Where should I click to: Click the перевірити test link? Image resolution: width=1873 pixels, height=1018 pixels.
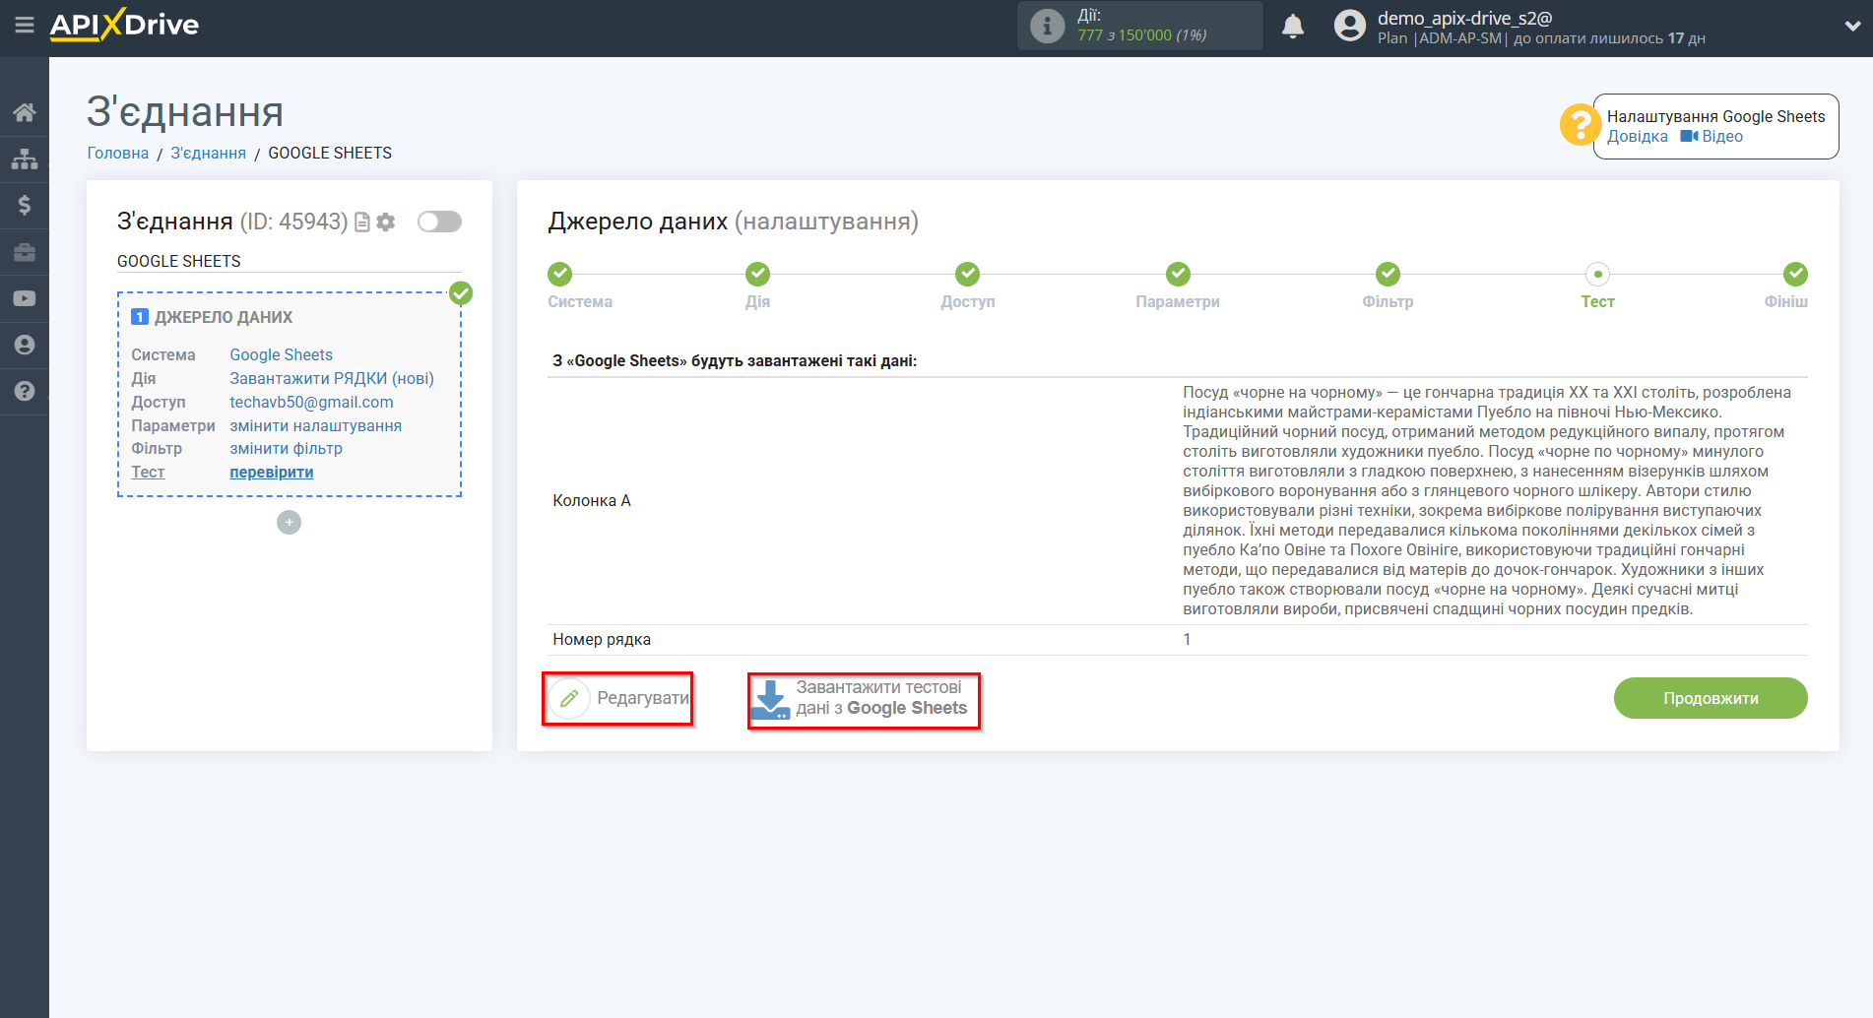[272, 472]
